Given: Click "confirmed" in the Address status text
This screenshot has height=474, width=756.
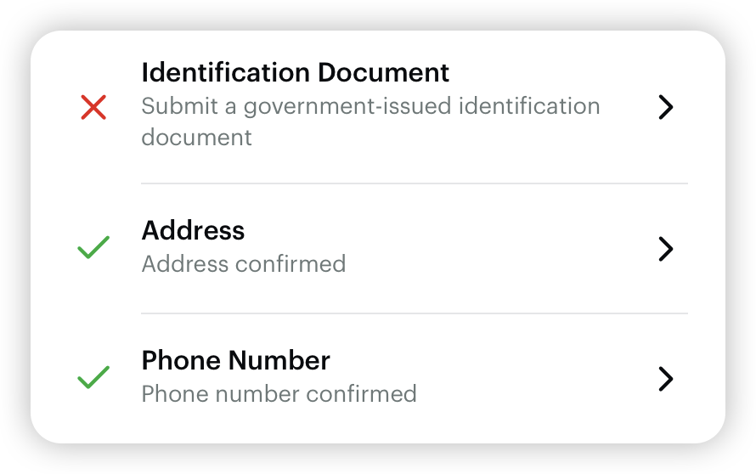Looking at the screenshot, I should click(x=291, y=263).
